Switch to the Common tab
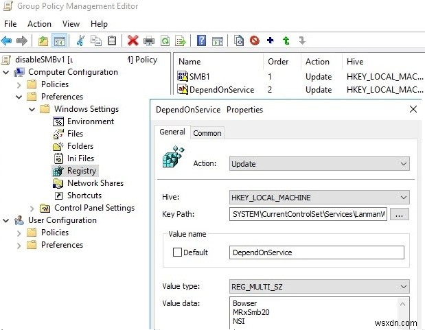This screenshot has height=330, width=425. (x=207, y=133)
